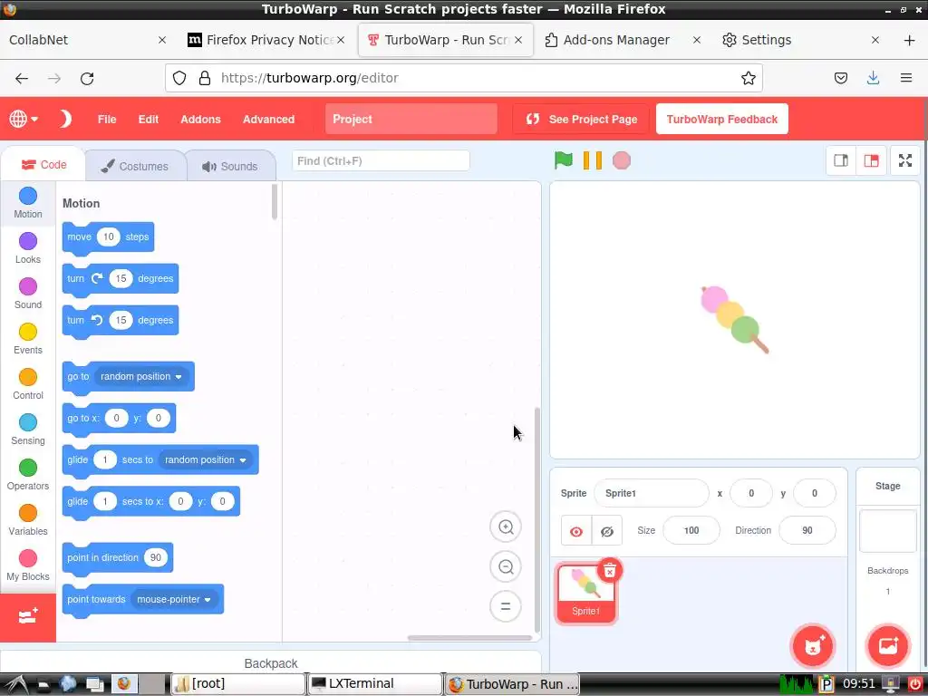Switch to the Costumes tab
This screenshot has height=696, width=928.
(135, 167)
